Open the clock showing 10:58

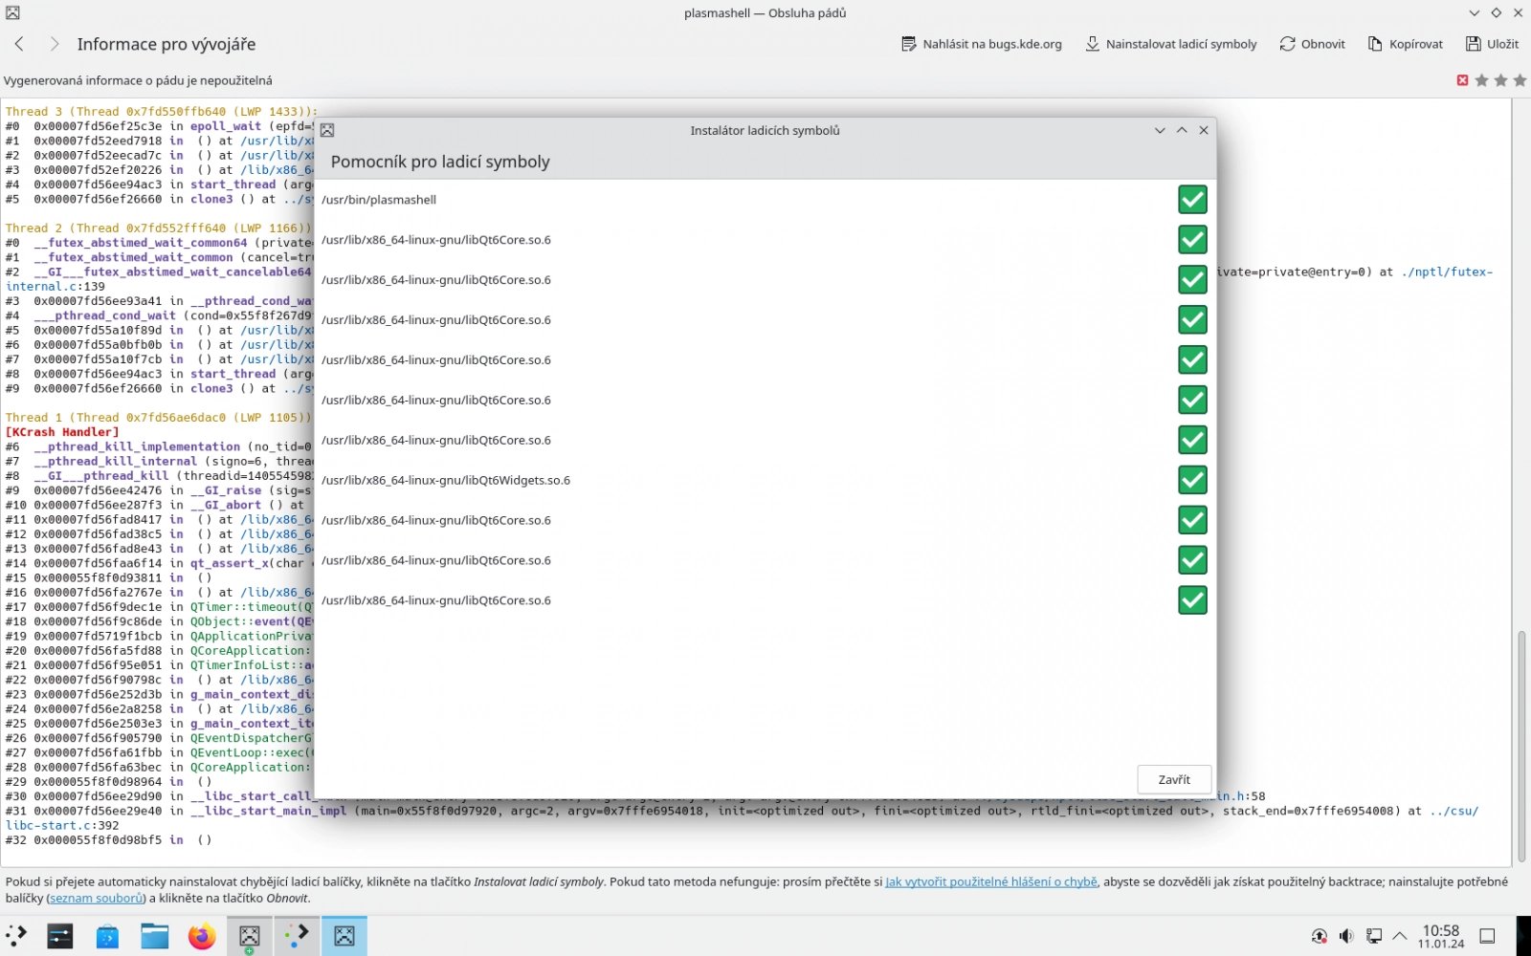(1441, 936)
